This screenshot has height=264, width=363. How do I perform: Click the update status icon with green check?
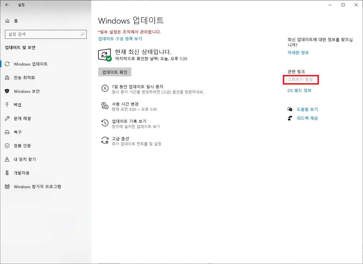(105, 55)
